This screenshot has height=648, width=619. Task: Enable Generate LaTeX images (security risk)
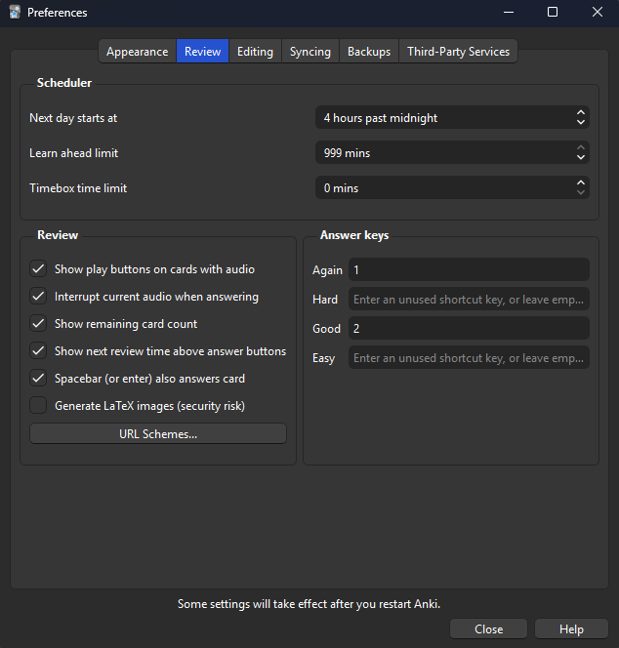pos(38,405)
